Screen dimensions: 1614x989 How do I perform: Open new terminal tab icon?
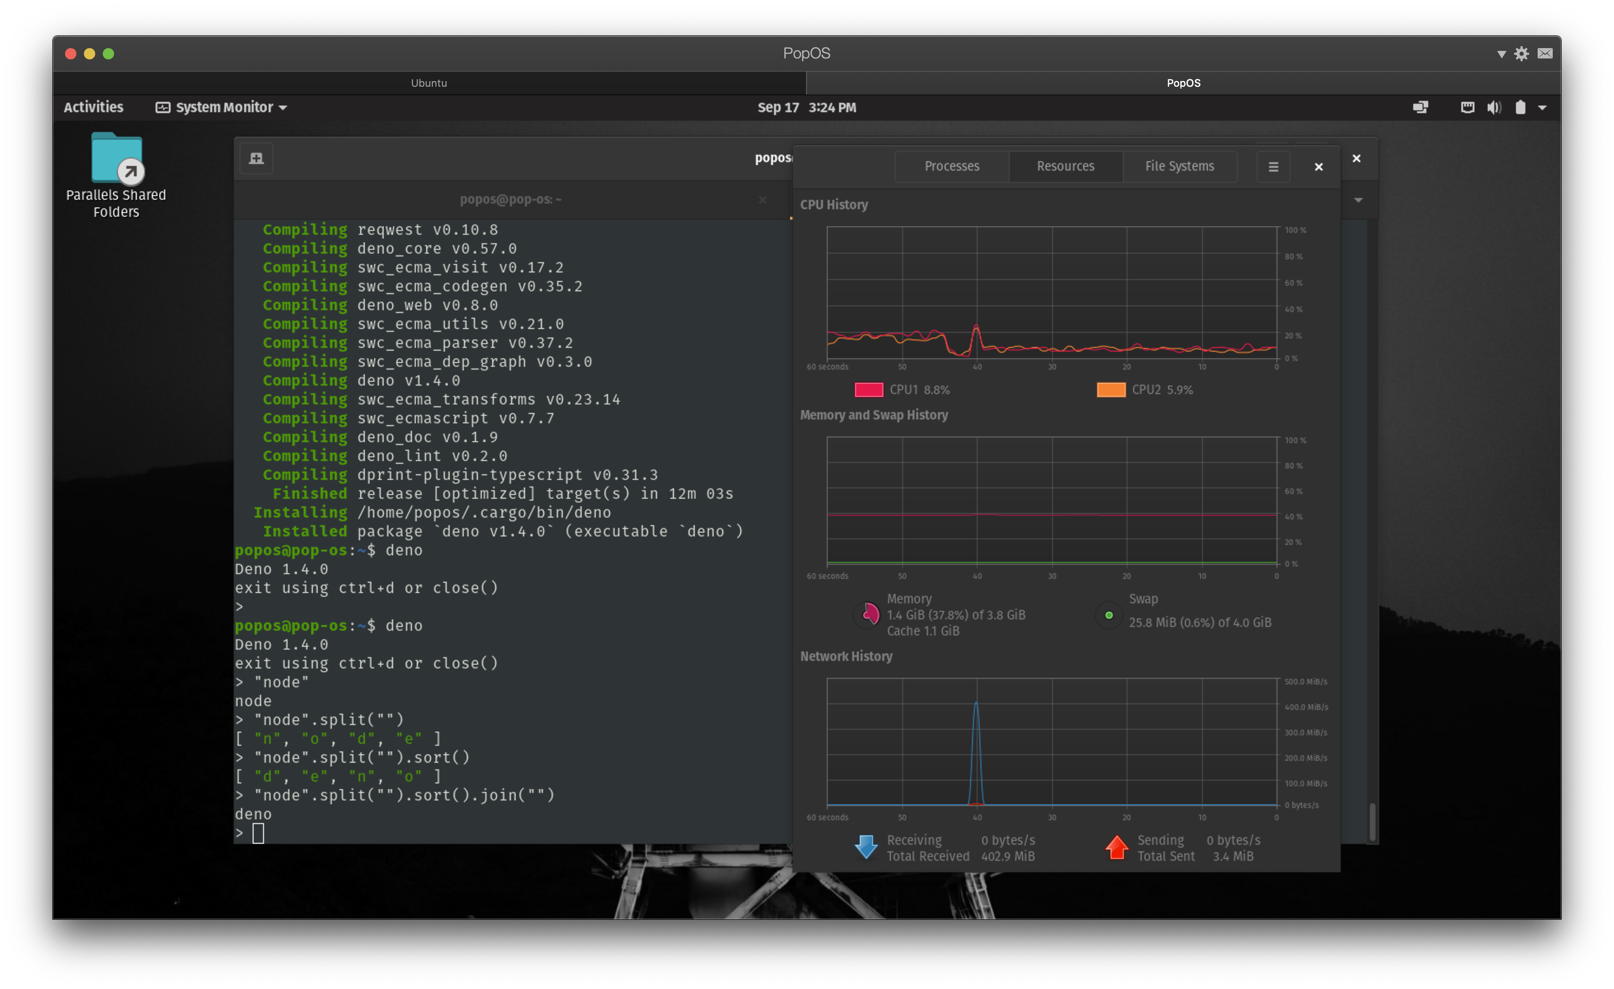pyautogui.click(x=257, y=158)
